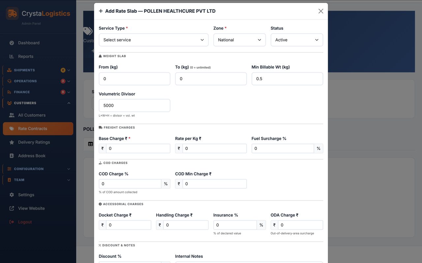Click the View Website external-link icon
The width and height of the screenshot is (422, 263).
[12, 208]
